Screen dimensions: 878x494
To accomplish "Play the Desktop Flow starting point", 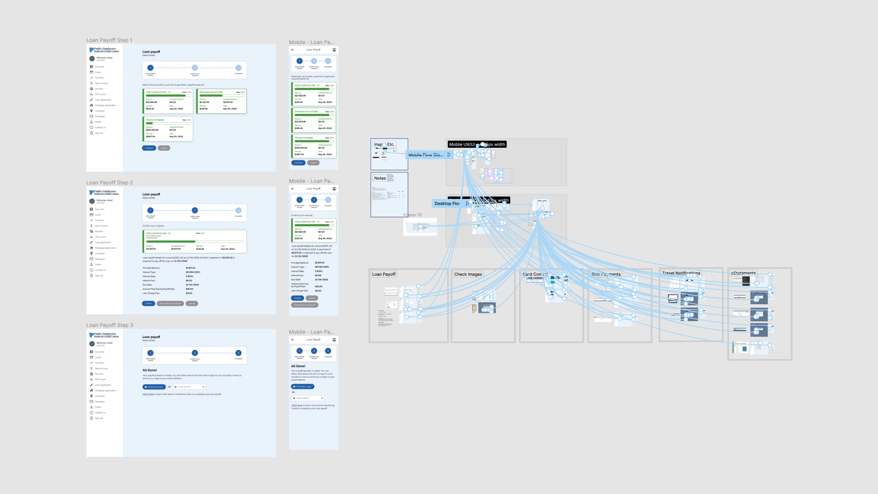I will [x=467, y=204].
